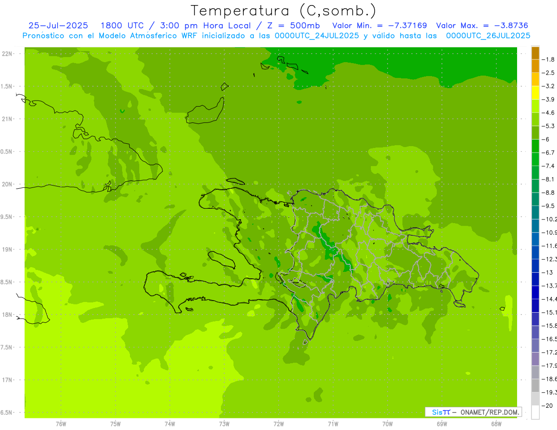
Task: Click the -5.3 color bar label
Action: tap(549, 126)
